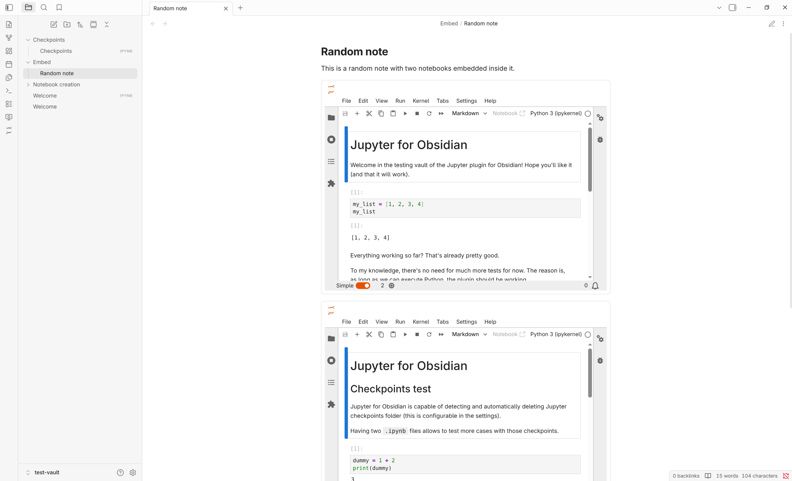
Task: Open the more options three-dot menu
Action: pyautogui.click(x=783, y=24)
